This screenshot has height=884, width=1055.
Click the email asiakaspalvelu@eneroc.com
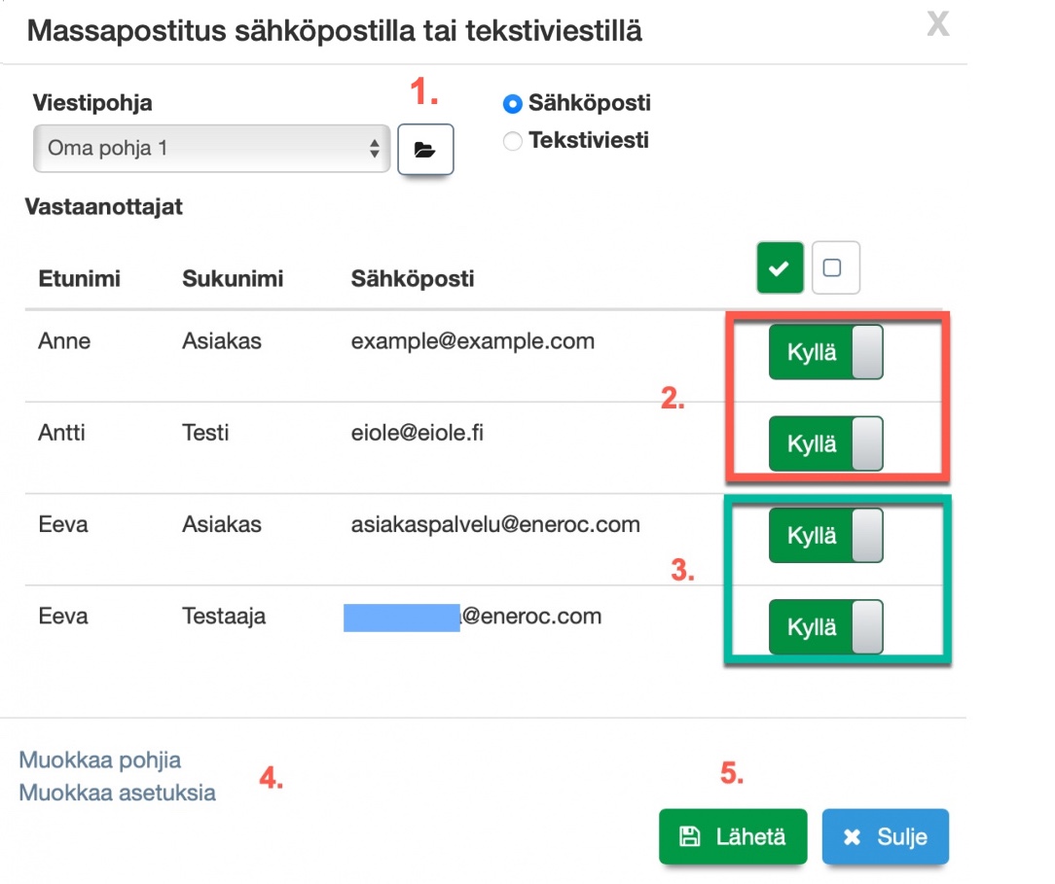[495, 525]
